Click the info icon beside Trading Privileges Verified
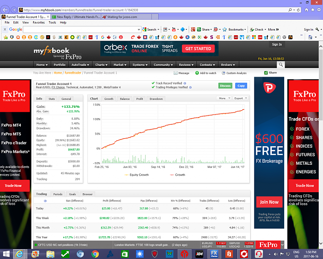The width and height of the screenshot is (323, 259). pos(190,88)
